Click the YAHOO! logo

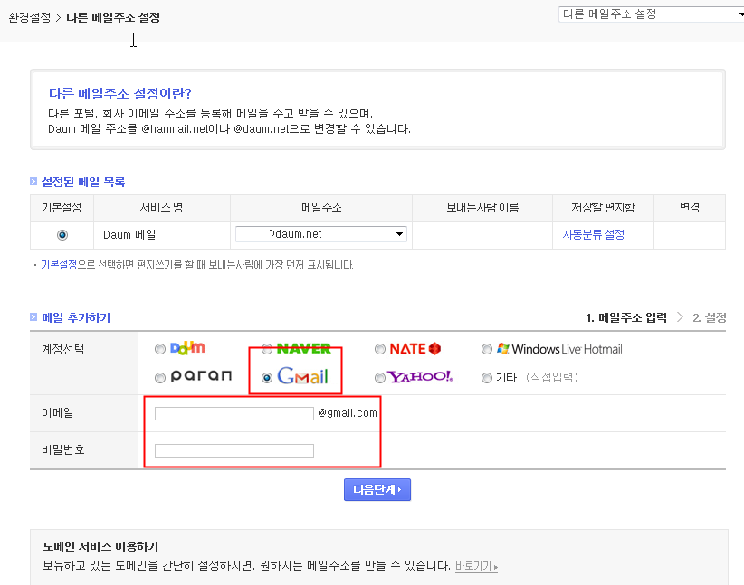point(420,377)
